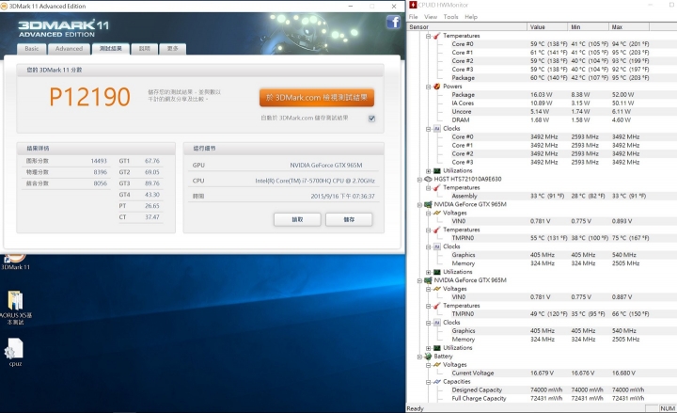Click the icon beside Capacities node
The image size is (677, 413).
(x=437, y=382)
